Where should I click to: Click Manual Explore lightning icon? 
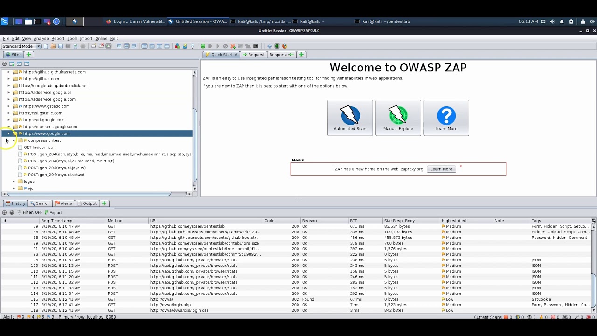pos(398,115)
